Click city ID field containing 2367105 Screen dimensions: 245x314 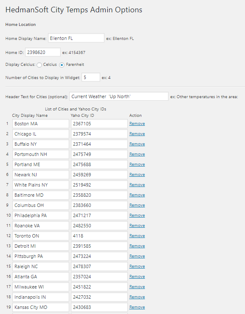tap(99, 124)
